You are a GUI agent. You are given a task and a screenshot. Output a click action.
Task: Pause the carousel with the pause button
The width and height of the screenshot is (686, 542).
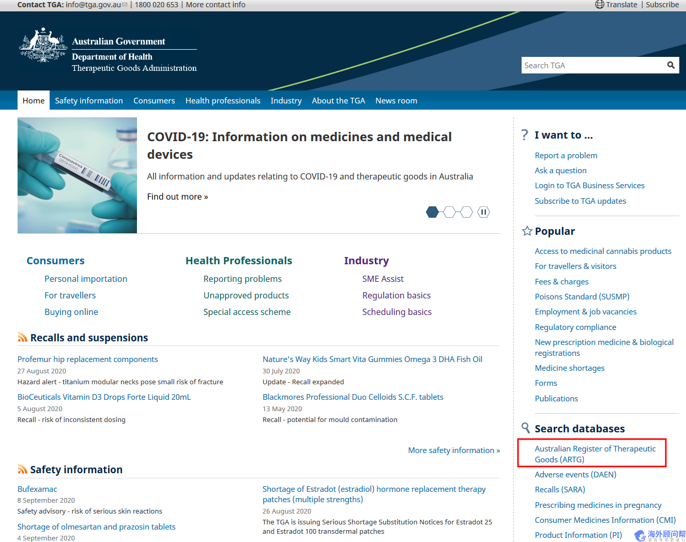[x=483, y=212]
